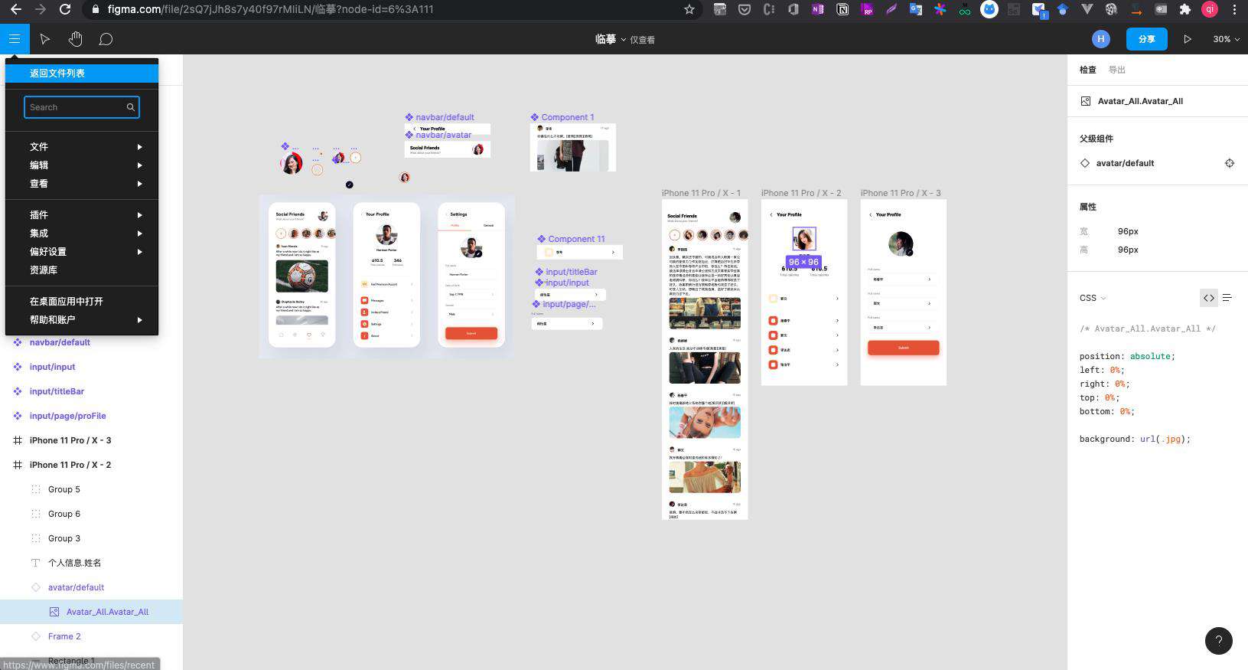Select the Group 6 layer

[x=64, y=514]
